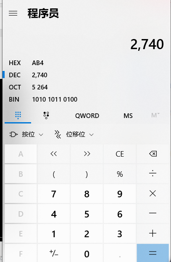Screen dimensions: 171x262
Task: Click the plus operator
Action: pos(153,233)
